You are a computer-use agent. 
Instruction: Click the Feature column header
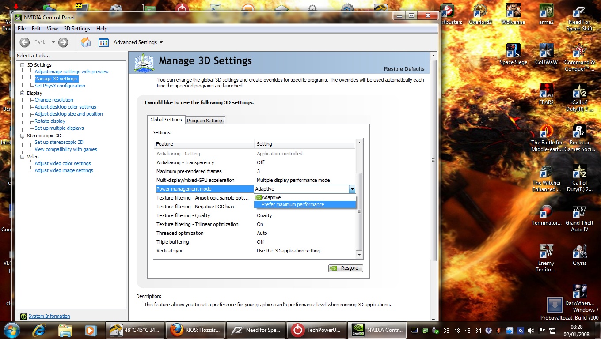[204, 144]
